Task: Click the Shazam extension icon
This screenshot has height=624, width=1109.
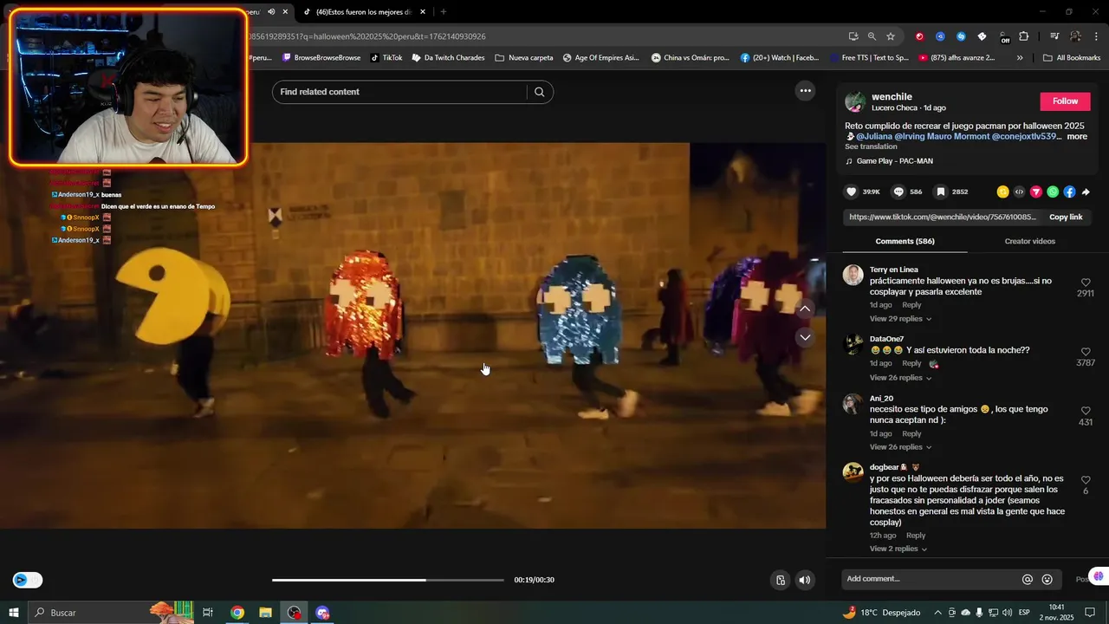Action: [x=961, y=36]
